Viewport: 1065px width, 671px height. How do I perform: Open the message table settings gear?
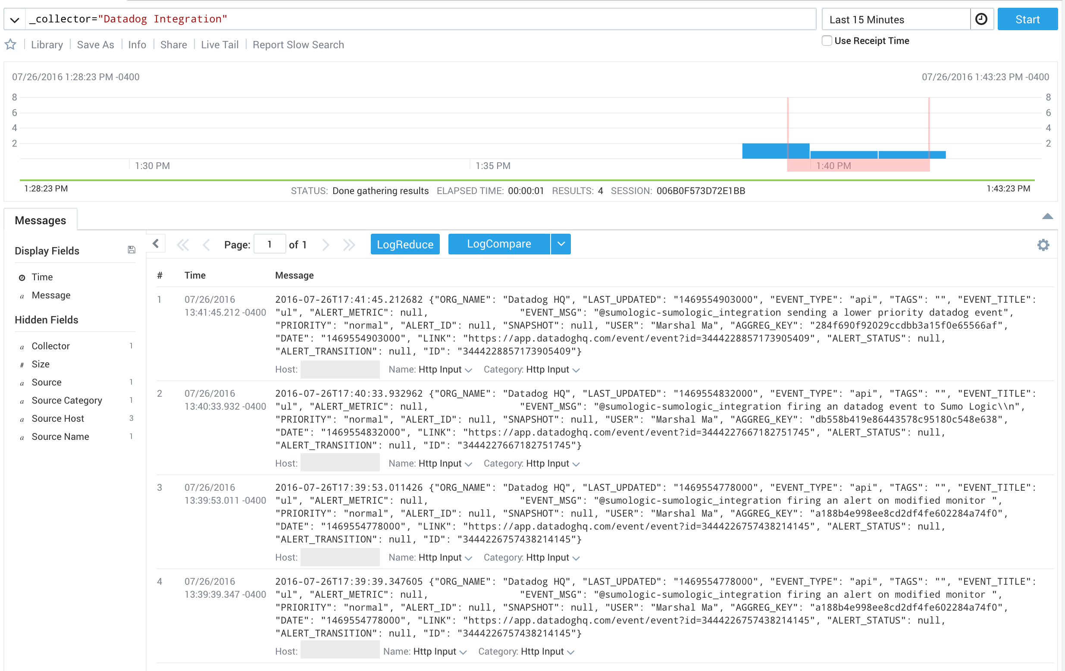point(1044,245)
